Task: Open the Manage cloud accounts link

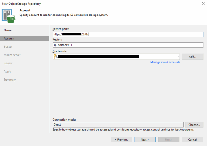Action: [x=165, y=62]
